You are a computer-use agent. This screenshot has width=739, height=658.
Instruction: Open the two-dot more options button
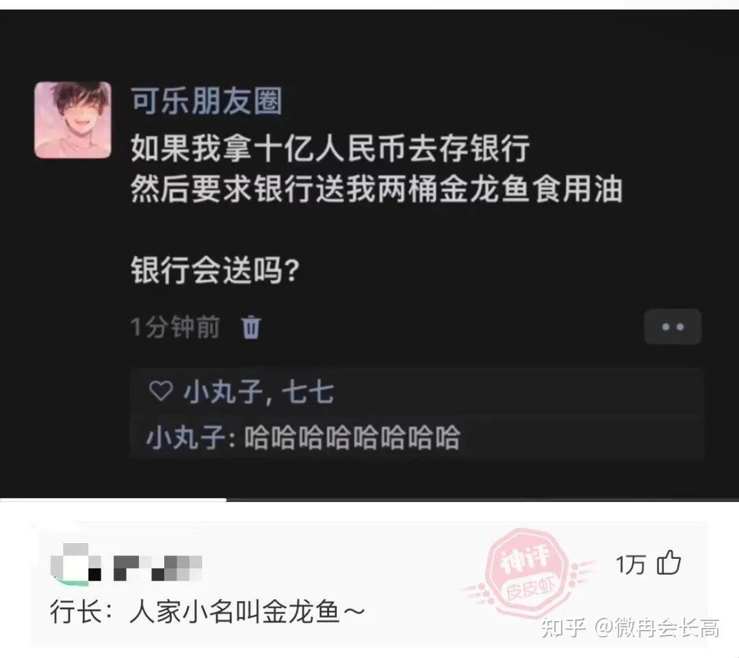tap(673, 326)
